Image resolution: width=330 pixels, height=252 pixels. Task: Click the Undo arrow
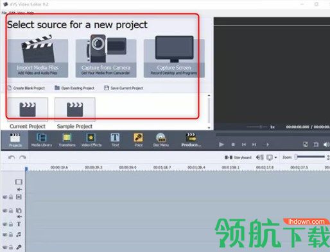tap(12, 157)
